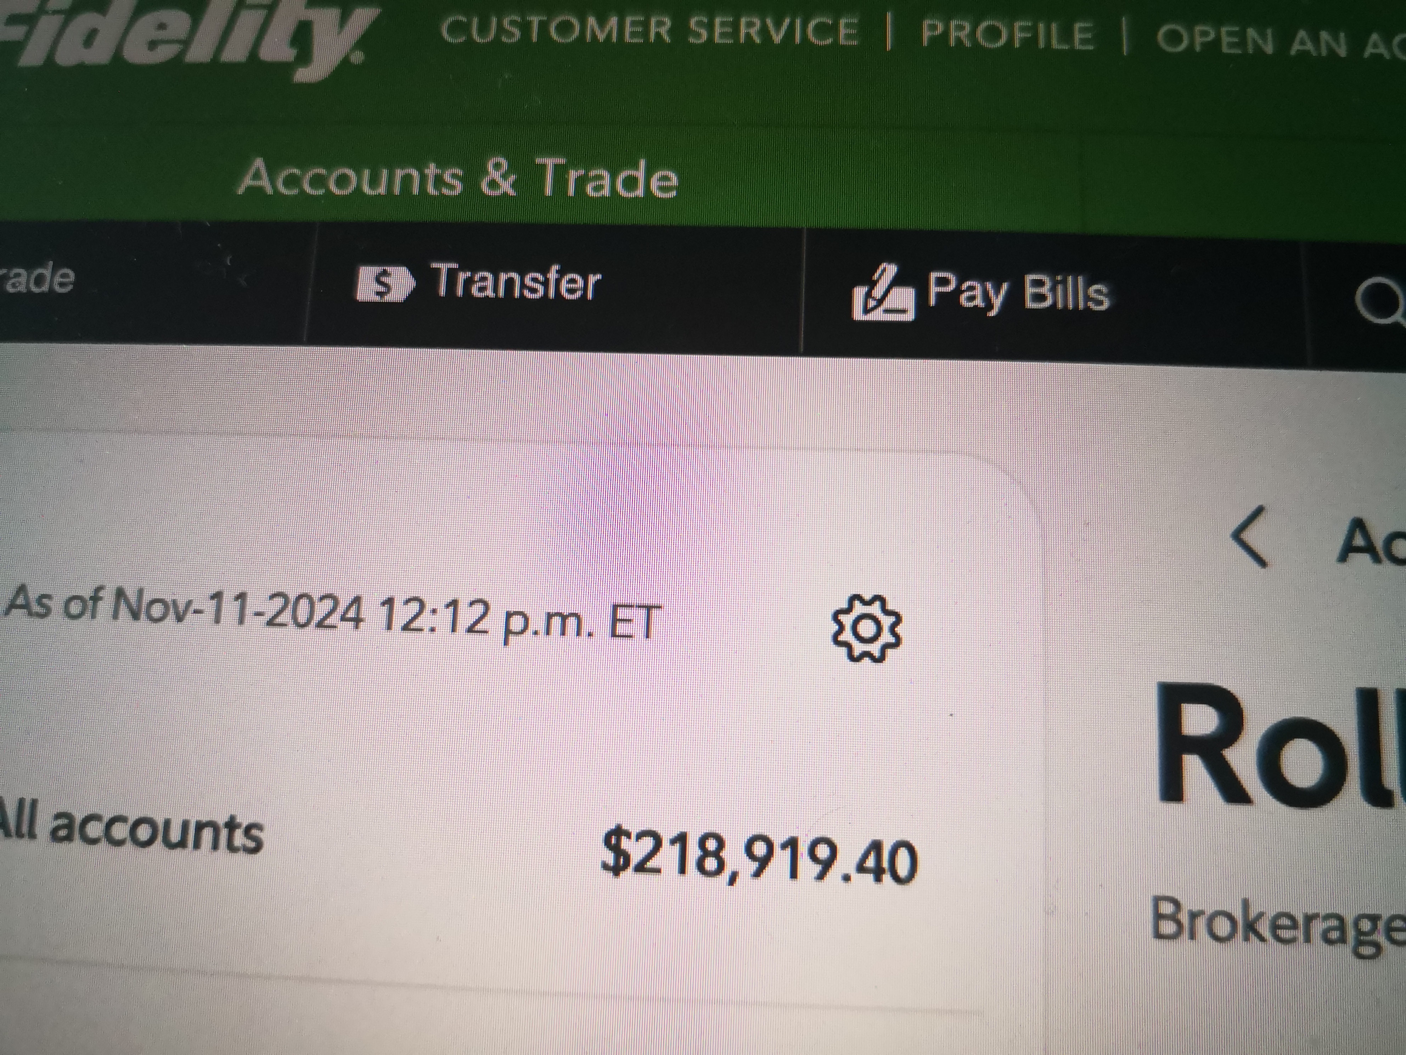Click the Transfer label
1406x1055 pixels.
(x=516, y=282)
